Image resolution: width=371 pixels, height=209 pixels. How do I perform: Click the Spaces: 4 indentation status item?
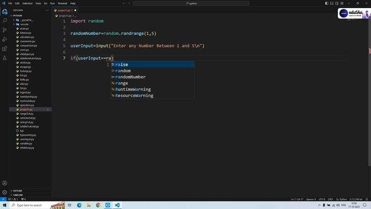[311, 199]
